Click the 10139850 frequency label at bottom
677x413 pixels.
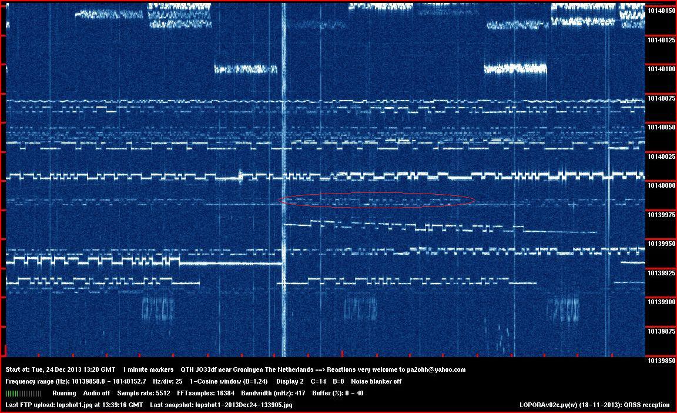(x=661, y=361)
